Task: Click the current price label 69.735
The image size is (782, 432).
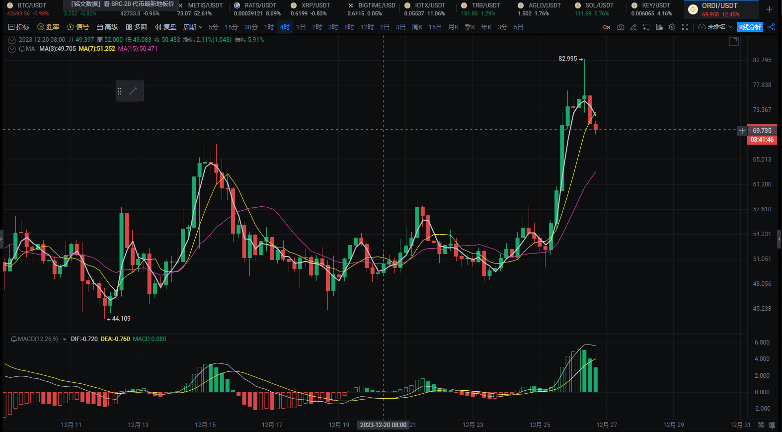Action: [762, 131]
